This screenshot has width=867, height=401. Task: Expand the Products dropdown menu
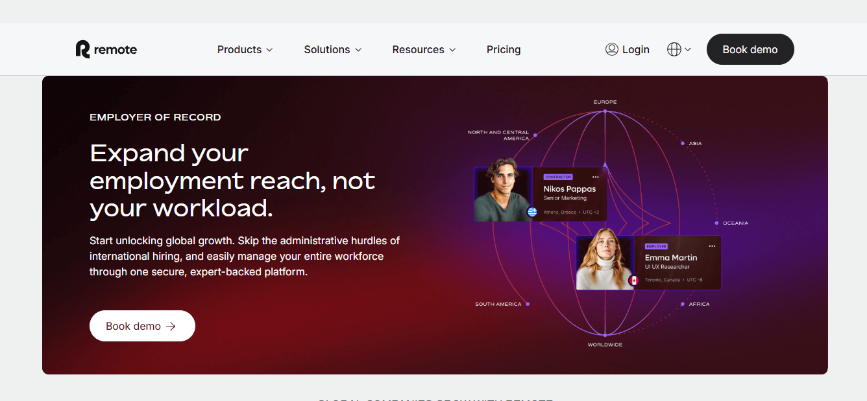(x=245, y=49)
